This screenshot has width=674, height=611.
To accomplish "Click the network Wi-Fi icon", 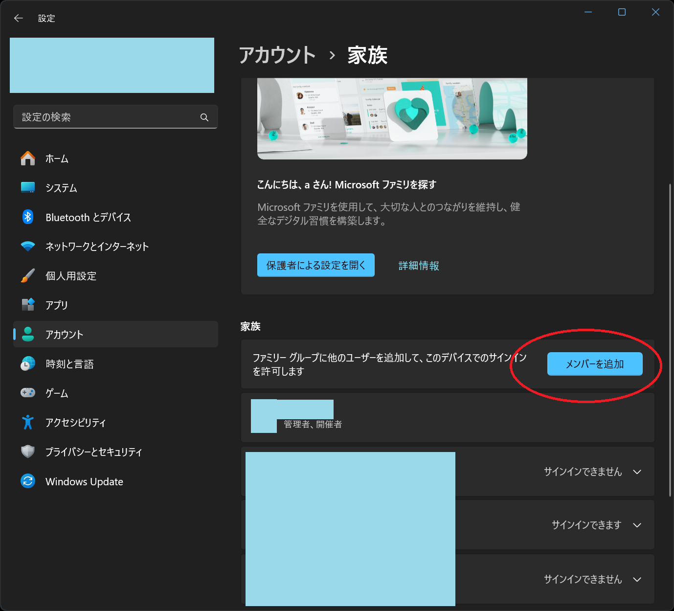I will click(x=28, y=247).
